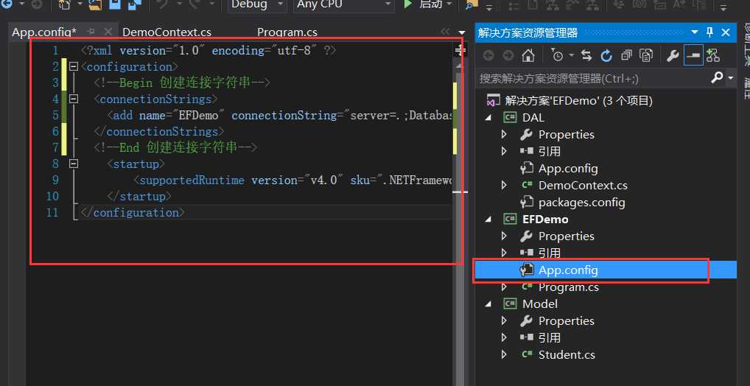Open Pending Changes Filter dropdown arrow

click(x=571, y=56)
